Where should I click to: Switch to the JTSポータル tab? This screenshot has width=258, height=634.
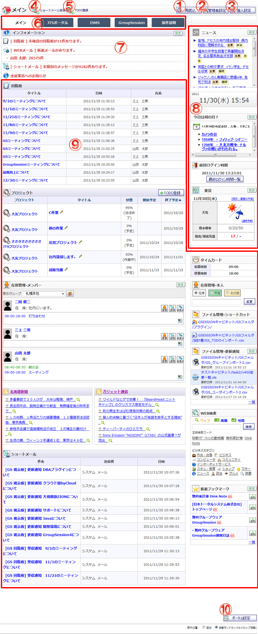tap(57, 23)
